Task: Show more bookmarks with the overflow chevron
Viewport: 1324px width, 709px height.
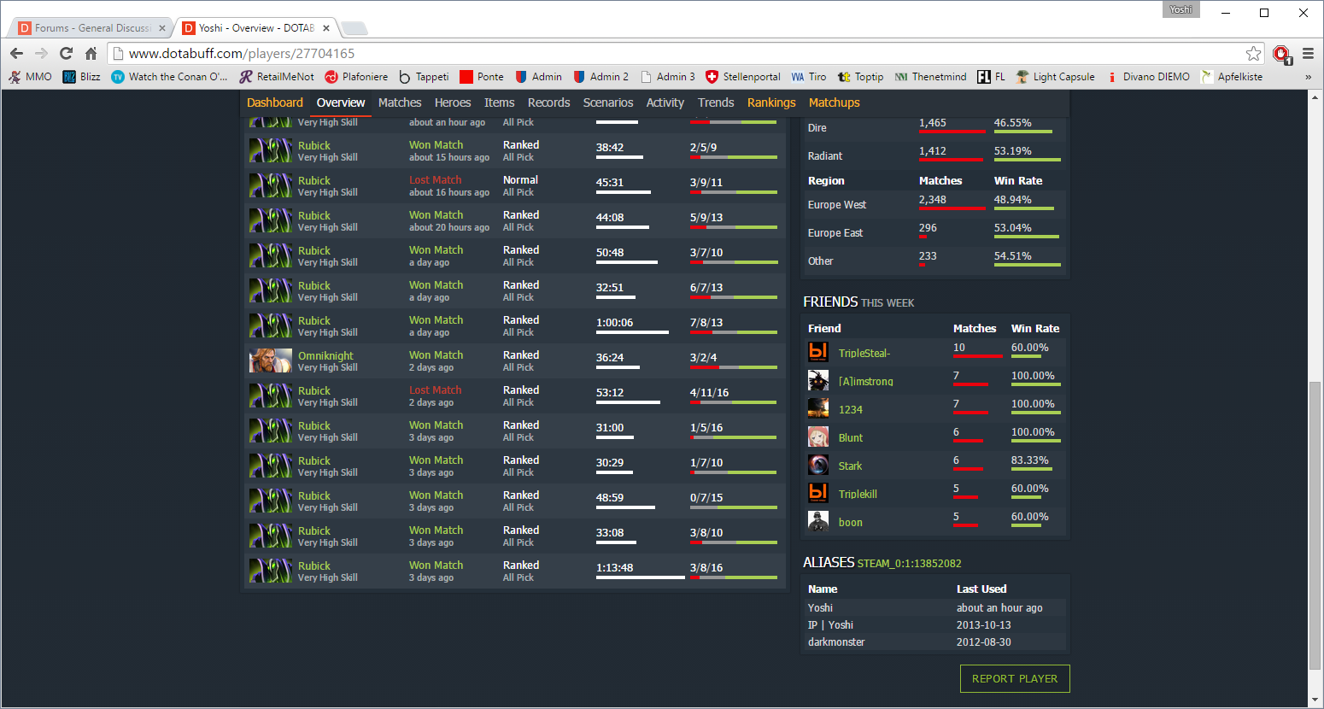Action: (x=1308, y=77)
